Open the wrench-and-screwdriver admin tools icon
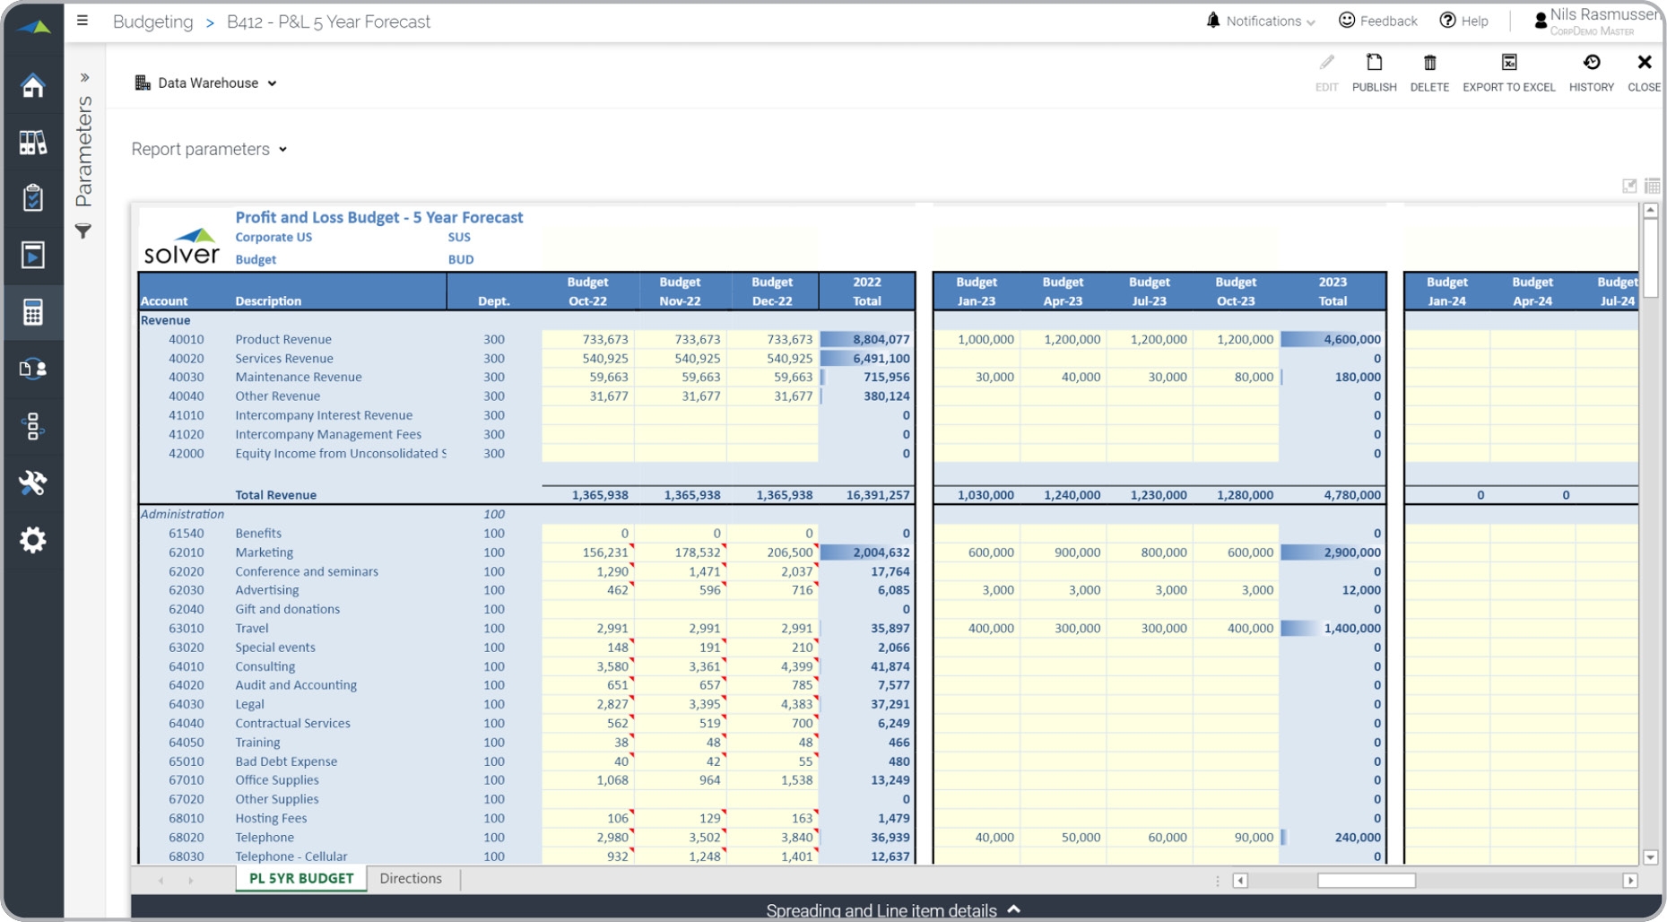This screenshot has width=1667, height=922. 33,484
